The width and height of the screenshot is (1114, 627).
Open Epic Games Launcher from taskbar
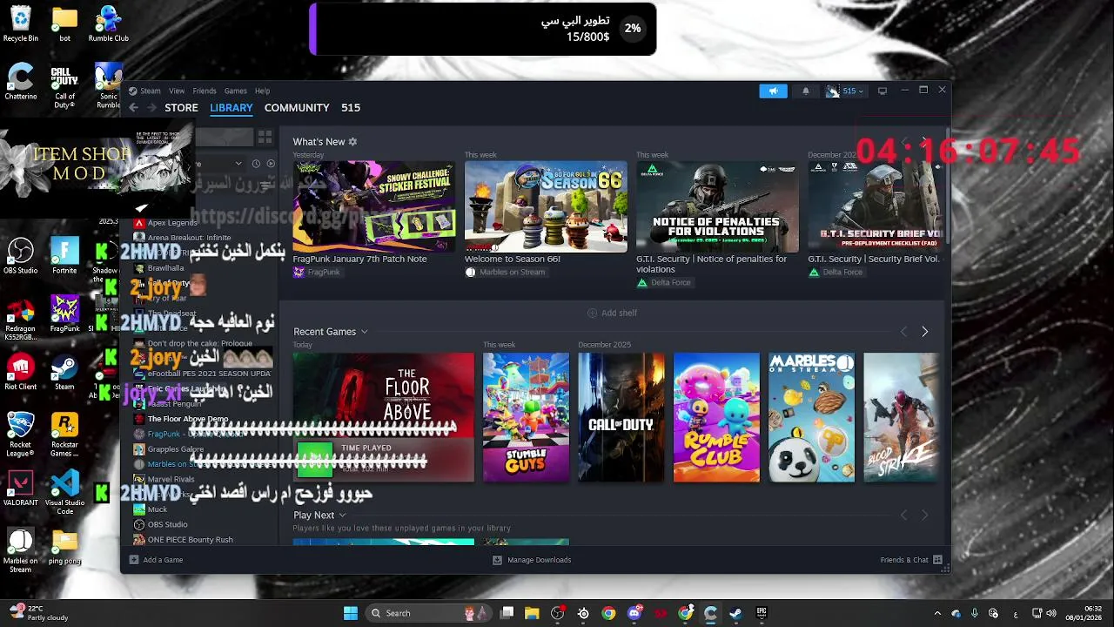click(762, 613)
